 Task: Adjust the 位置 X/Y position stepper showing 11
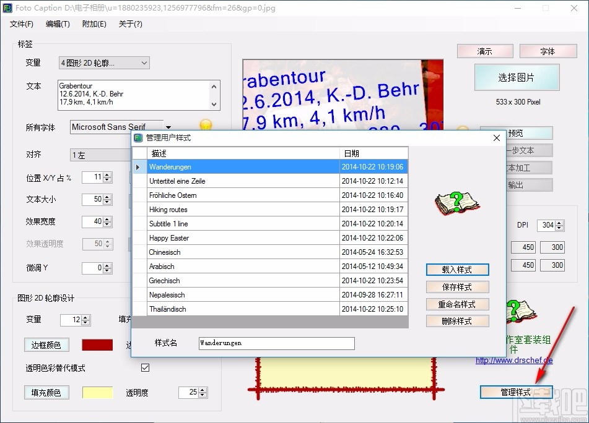coord(107,177)
